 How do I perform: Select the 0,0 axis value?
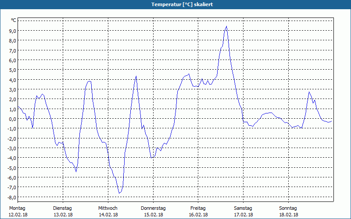point(13,119)
